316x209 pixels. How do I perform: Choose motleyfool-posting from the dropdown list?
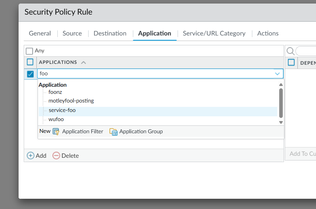tap(71, 101)
